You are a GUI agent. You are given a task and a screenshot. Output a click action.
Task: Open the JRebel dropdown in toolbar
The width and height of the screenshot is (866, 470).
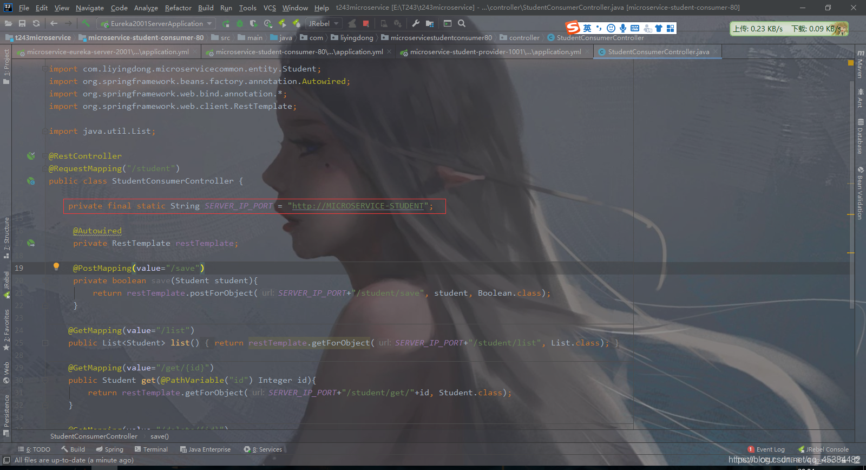323,23
